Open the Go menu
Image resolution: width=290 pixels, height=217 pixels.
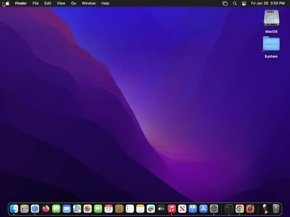pyautogui.click(x=74, y=3)
